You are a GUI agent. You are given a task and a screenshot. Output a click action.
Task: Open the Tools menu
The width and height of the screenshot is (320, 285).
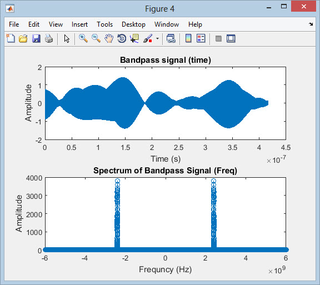pyautogui.click(x=104, y=24)
